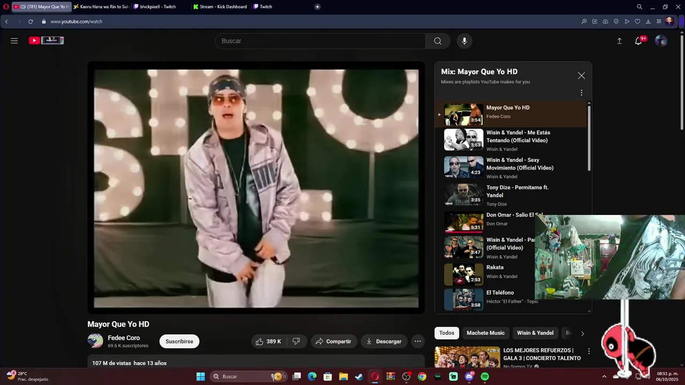Click the Descargar download button
Viewport: 685px width, 385px height.
tap(384, 341)
